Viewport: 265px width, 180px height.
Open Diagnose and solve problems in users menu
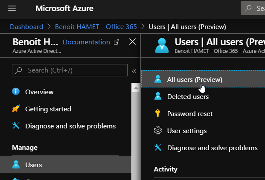[x=212, y=148]
